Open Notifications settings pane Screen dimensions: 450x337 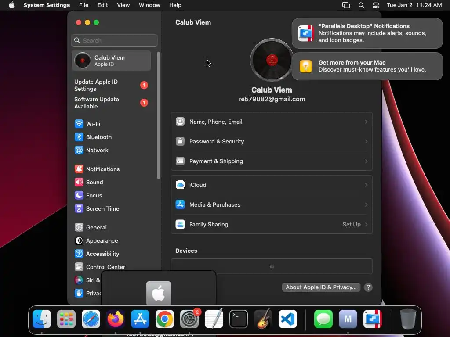pyautogui.click(x=97, y=169)
